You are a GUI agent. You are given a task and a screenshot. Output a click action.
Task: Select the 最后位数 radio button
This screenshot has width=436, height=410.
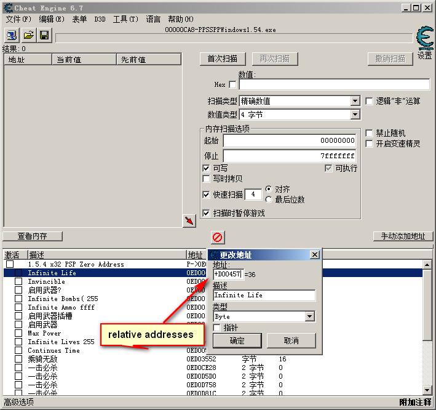(x=269, y=199)
